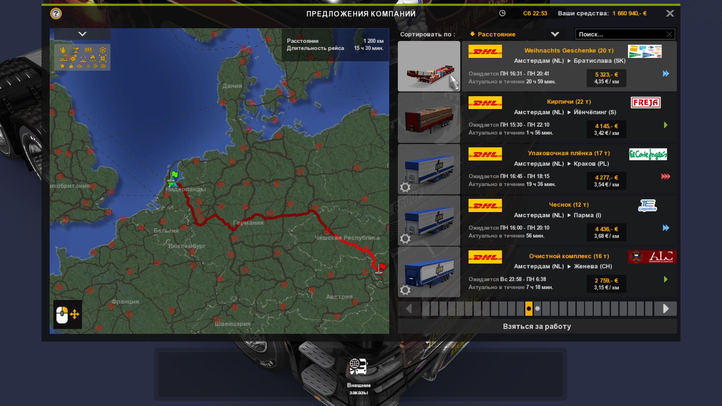Click the clock icon near time
This screenshot has width=722, height=406.
[x=502, y=14]
